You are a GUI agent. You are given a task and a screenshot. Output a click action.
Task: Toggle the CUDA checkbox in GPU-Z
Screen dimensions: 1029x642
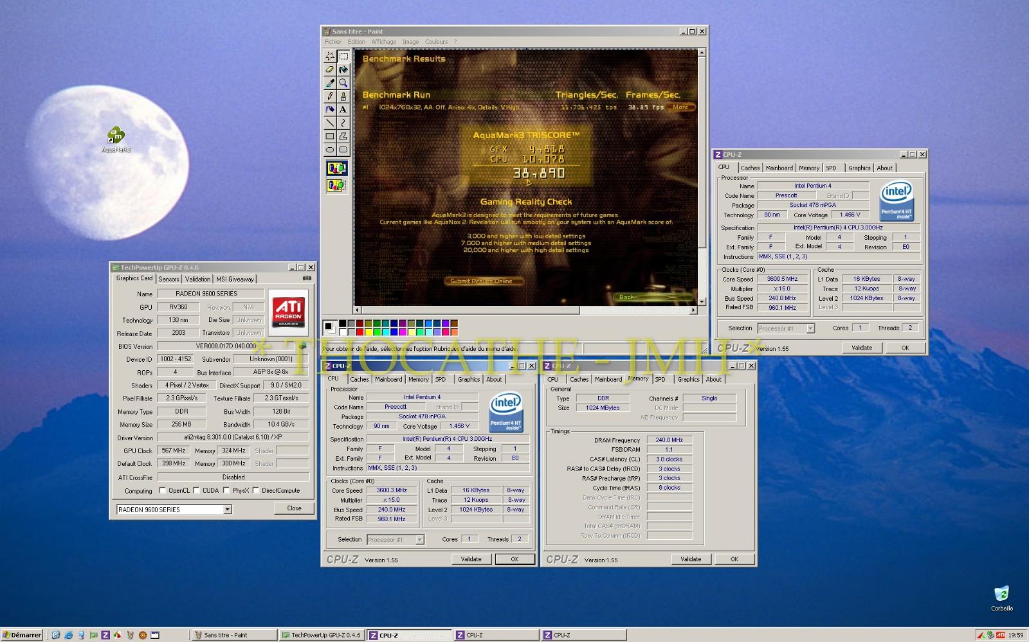(x=197, y=491)
